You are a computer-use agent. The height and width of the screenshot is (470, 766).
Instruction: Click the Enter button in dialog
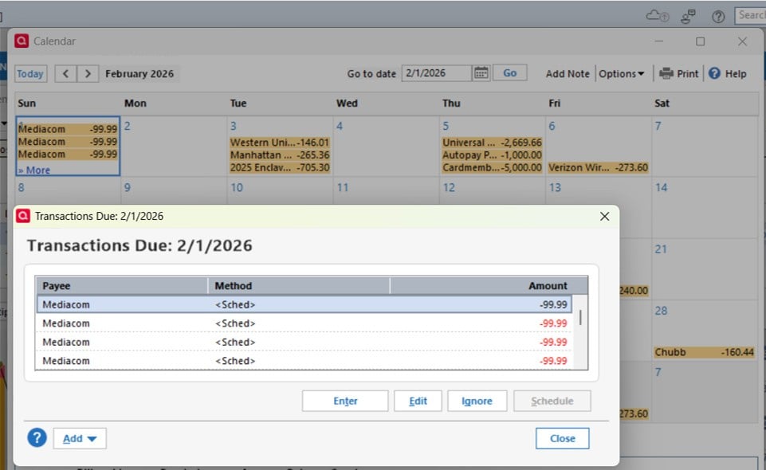pyautogui.click(x=345, y=401)
